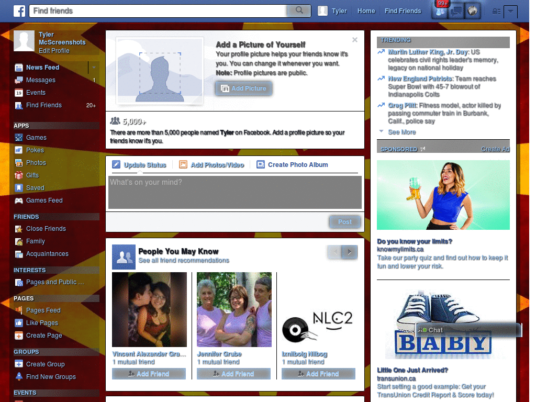Select Create Page in sidebar
This screenshot has height=402, width=536.
point(44,336)
